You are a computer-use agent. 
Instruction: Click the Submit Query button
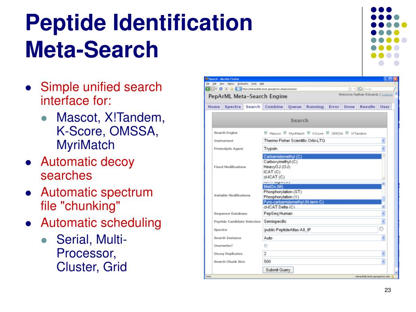tap(278, 270)
